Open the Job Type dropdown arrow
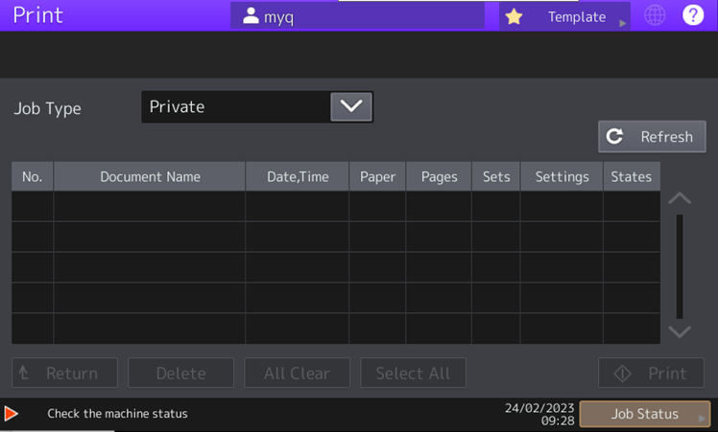Viewport: 718px width, 432px height. [x=350, y=106]
